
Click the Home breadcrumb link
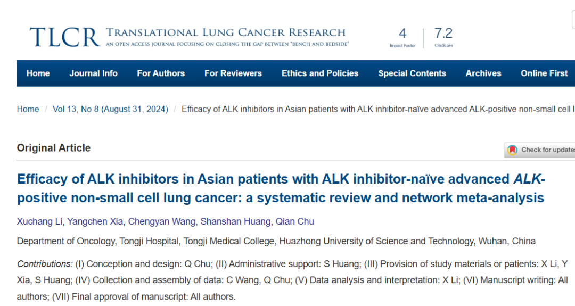[x=28, y=109]
